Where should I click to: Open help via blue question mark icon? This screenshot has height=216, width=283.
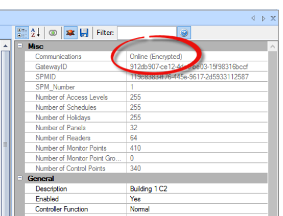pyautogui.click(x=184, y=33)
